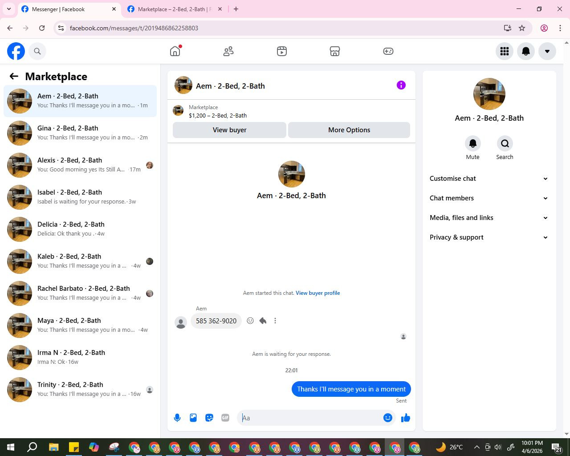Open the Gaming controller icon

388,51
